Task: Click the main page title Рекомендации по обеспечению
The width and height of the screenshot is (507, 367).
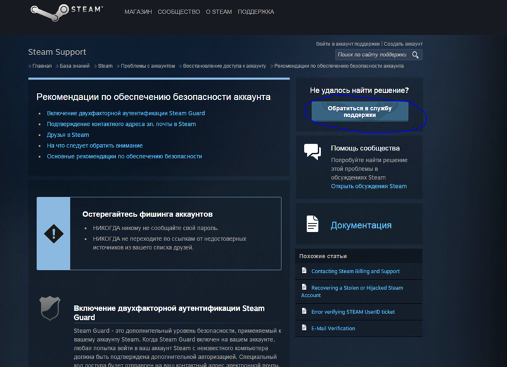Action: click(153, 97)
